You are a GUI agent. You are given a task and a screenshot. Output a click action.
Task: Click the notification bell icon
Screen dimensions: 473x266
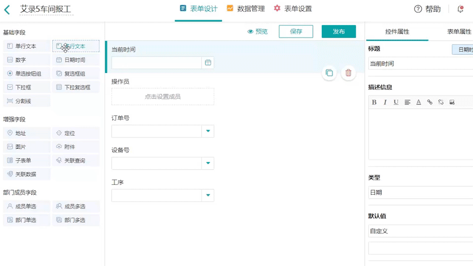coord(460,9)
